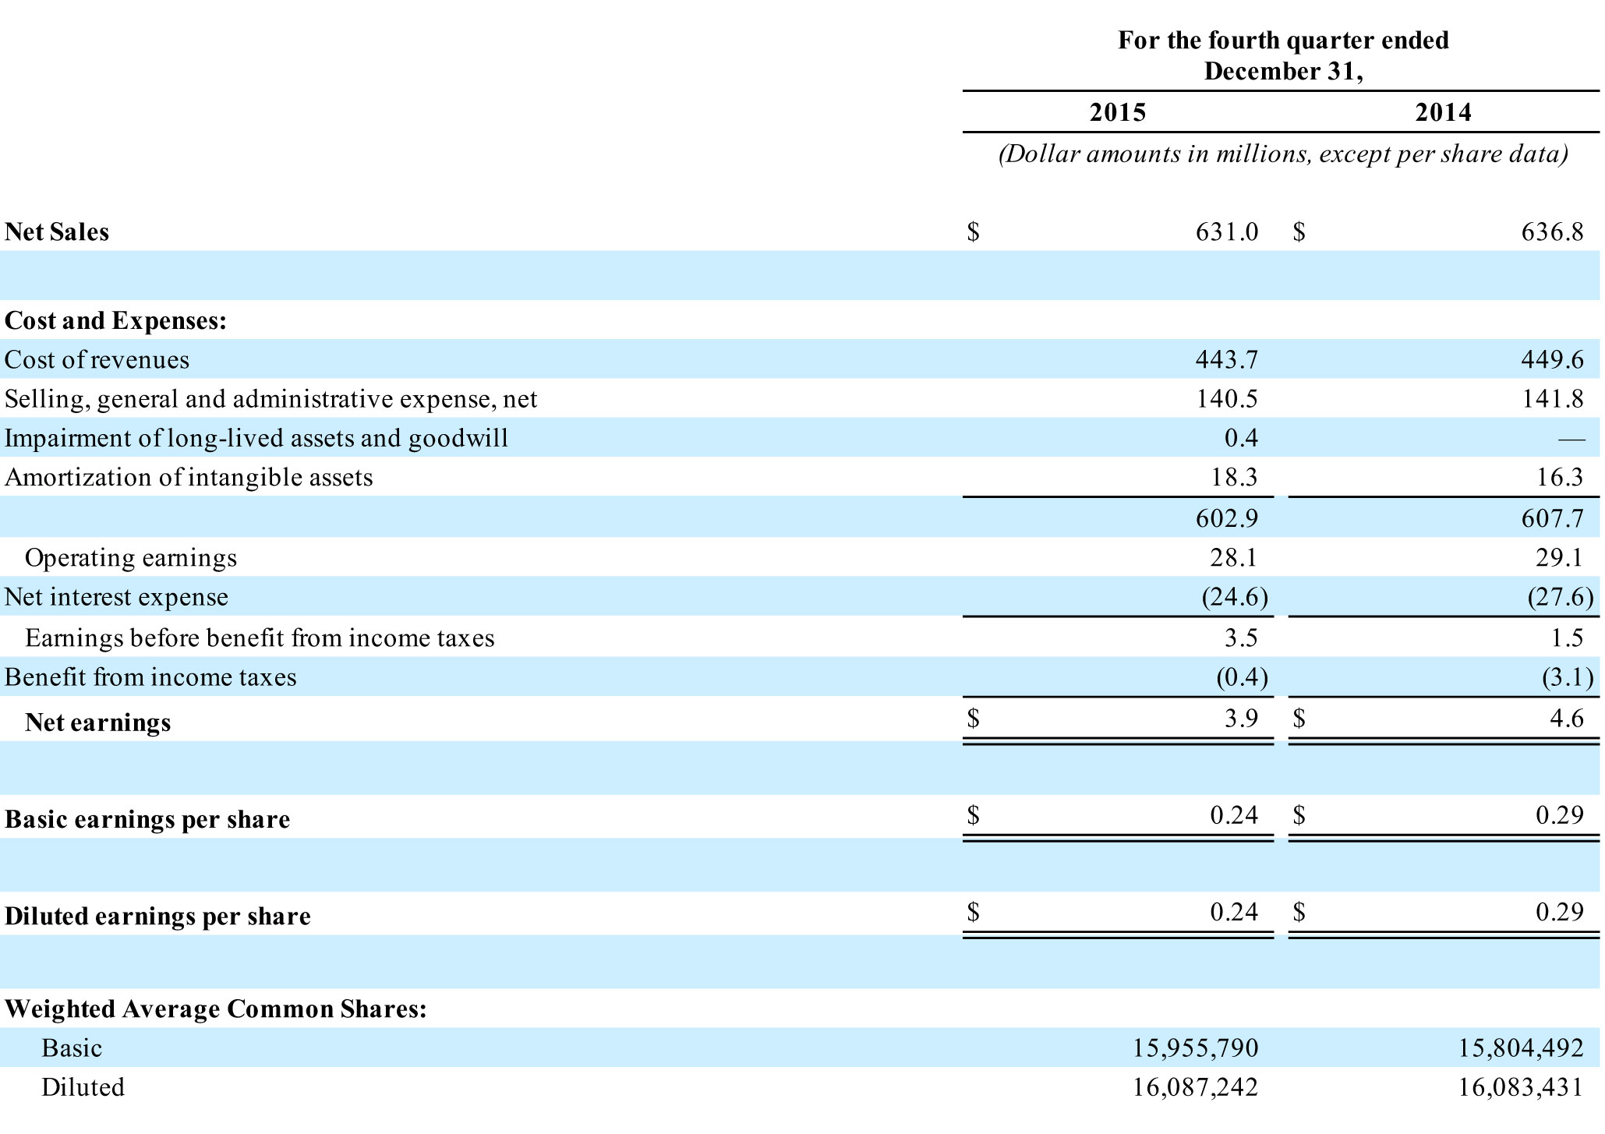Select 'Selling, general and administrative expense, net'

tap(271, 399)
